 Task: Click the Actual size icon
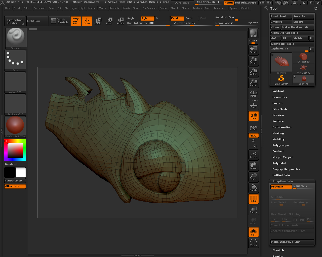coord(253,72)
